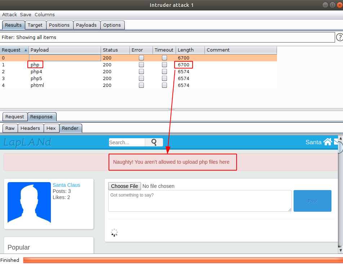Click the search magnifier icon

tap(154, 142)
